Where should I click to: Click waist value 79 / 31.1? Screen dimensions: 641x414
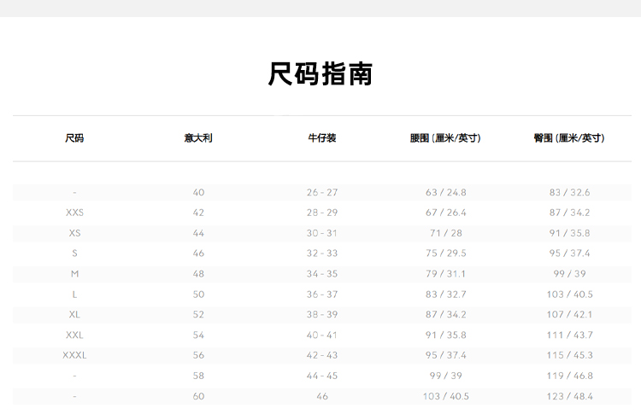point(445,274)
